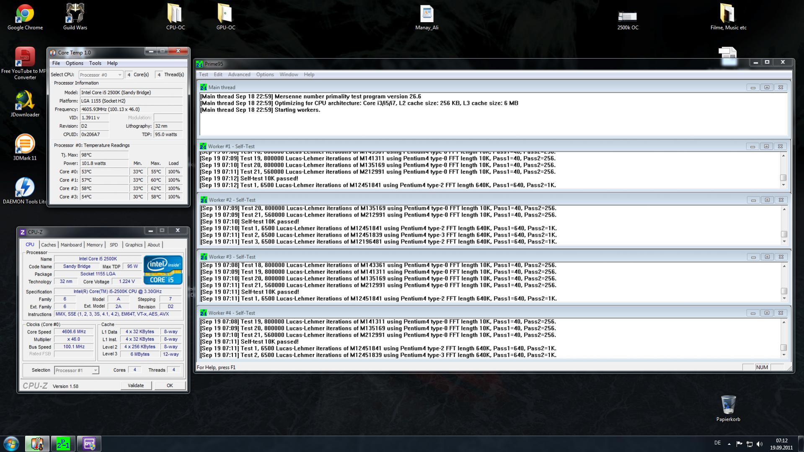Click OK button in CPU-Z
The image size is (804, 452).
(x=170, y=386)
